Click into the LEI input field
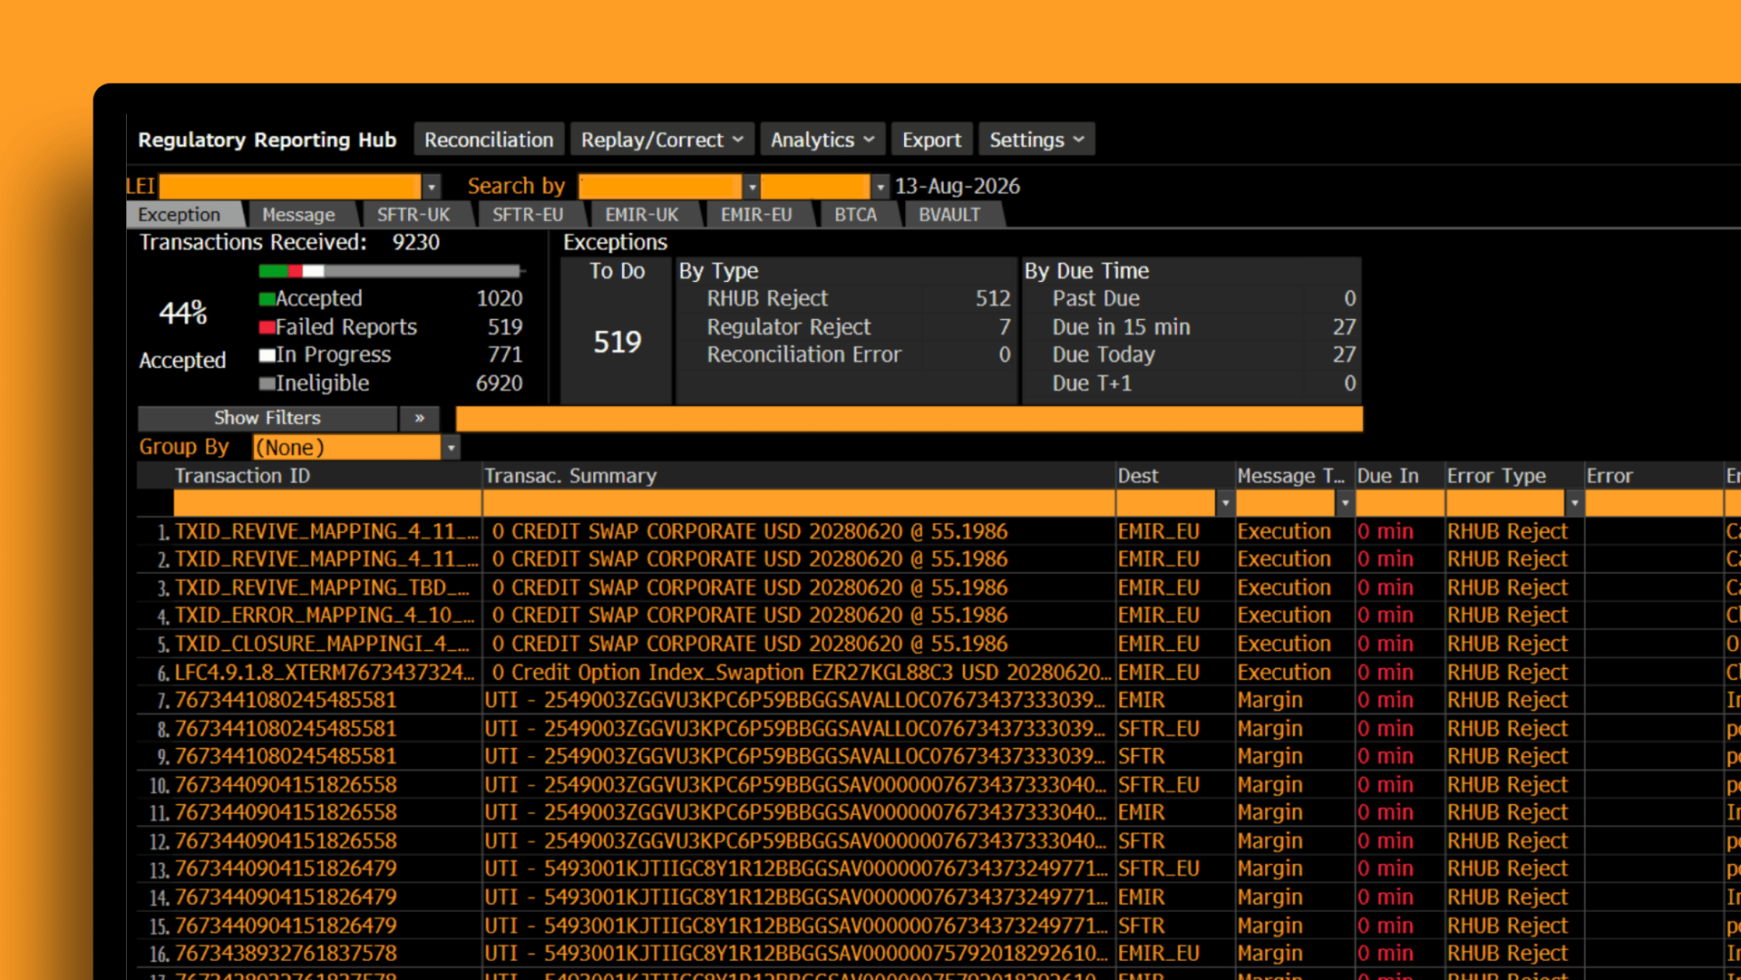This screenshot has width=1741, height=980. point(290,186)
